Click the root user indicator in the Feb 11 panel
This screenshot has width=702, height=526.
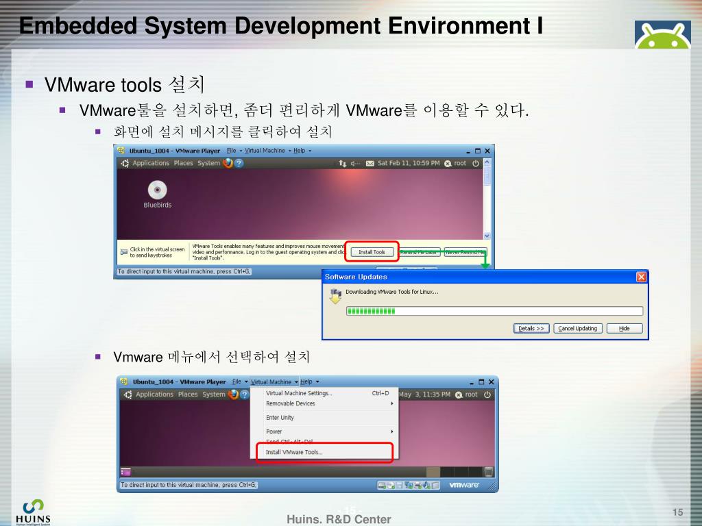[x=456, y=163]
